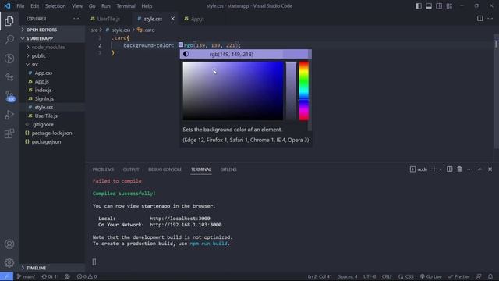Click Prettier in the status bar
Screen dimensions: 499x281
coord(458,276)
